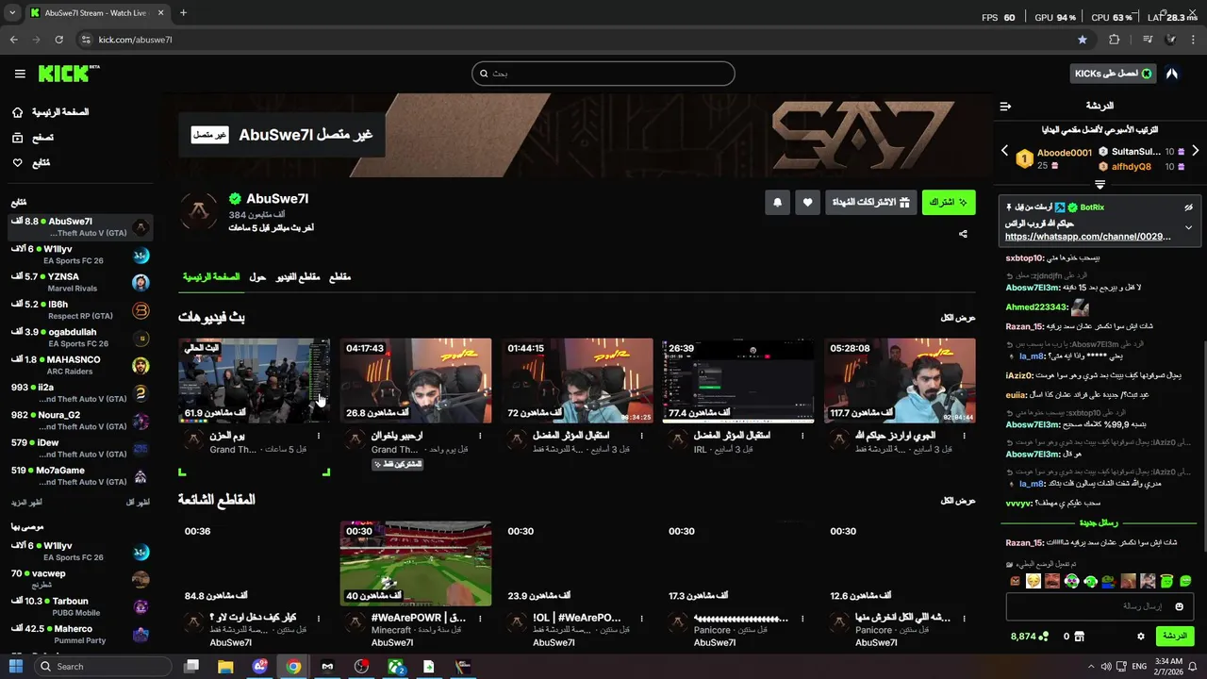The image size is (1207, 679).
Task: Open more options for the 117.7 views video
Action: (964, 436)
